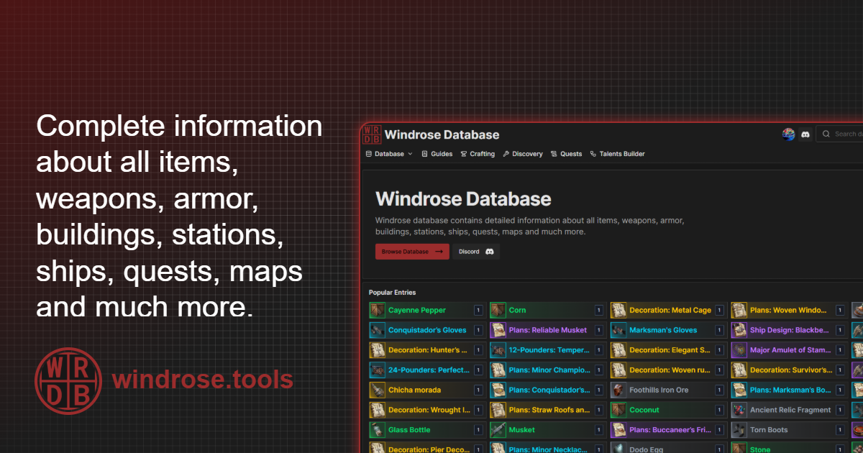863x453 pixels.
Task: Go to the Discovery navigation item
Action: [x=523, y=154]
